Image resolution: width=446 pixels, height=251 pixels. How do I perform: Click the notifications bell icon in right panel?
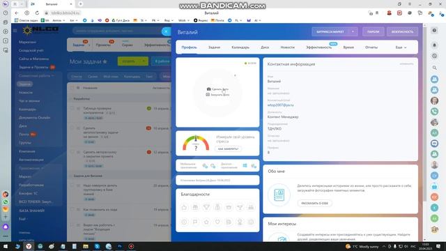tap(434, 45)
